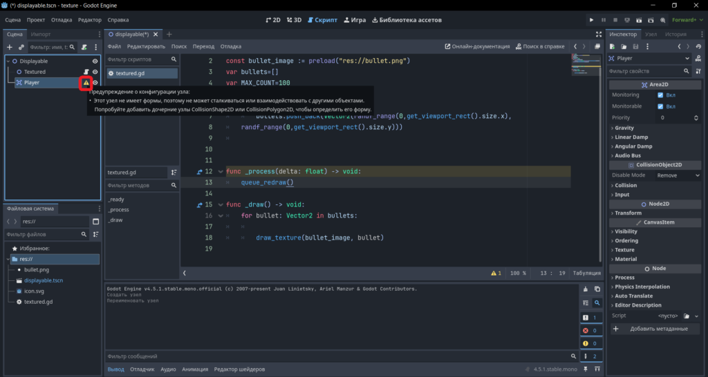Attach a script with the Scene dock icon
This screenshot has height=377, width=708.
(x=84, y=47)
